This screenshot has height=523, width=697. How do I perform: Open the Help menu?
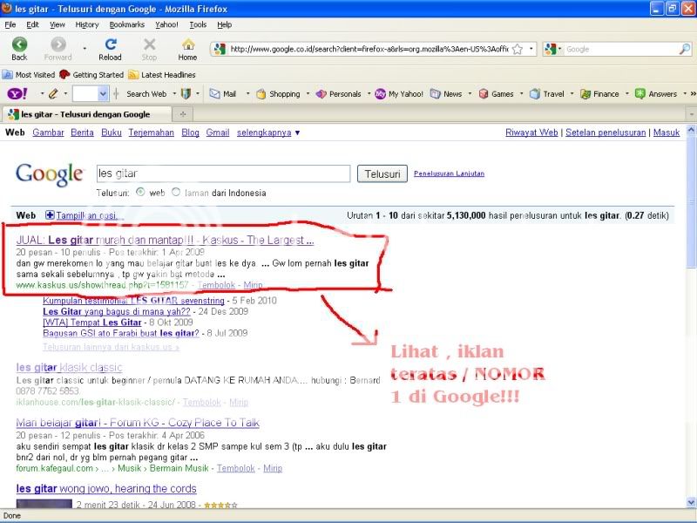point(225,25)
